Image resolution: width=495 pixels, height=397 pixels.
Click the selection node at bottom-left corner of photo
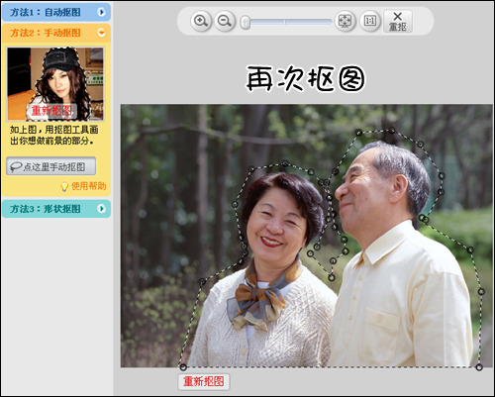pyautogui.click(x=183, y=367)
